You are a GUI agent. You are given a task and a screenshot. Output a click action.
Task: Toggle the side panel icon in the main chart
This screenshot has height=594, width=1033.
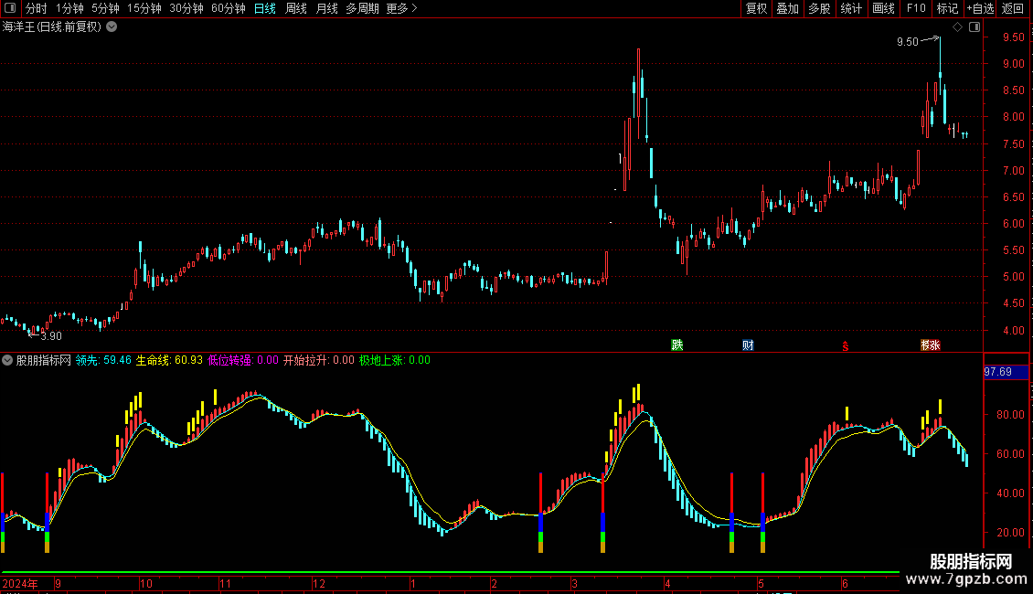tap(974, 27)
